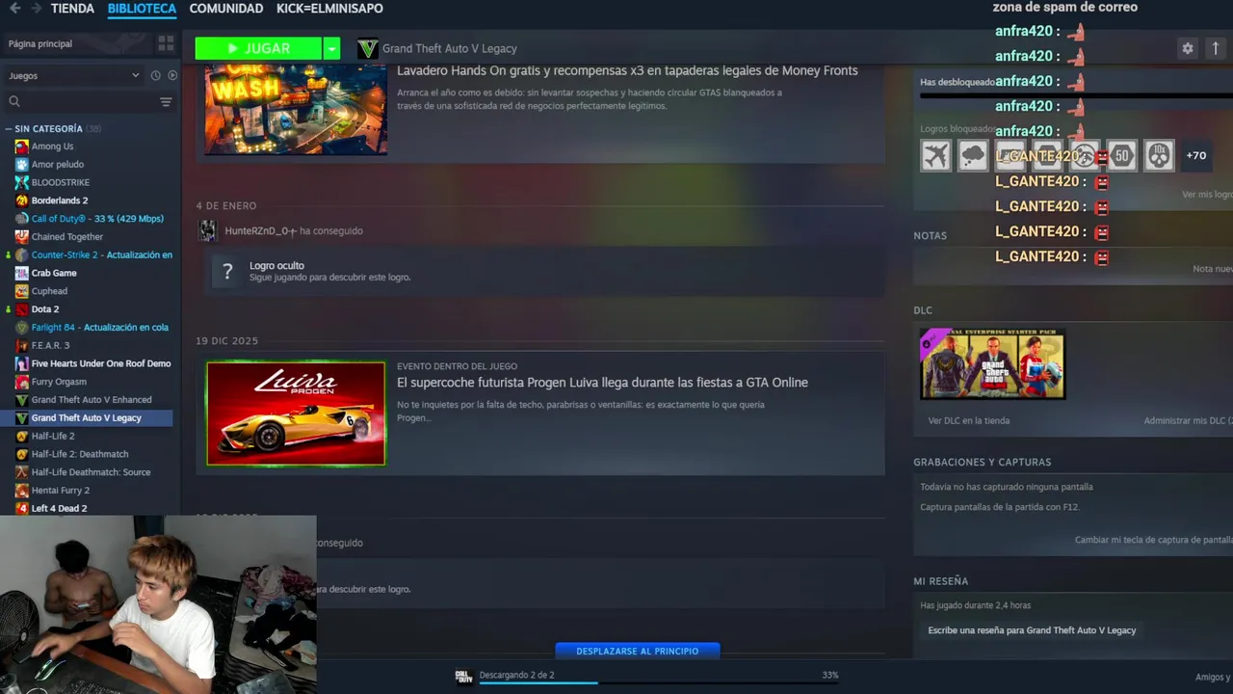Click the airplane achievement icon

(x=935, y=155)
